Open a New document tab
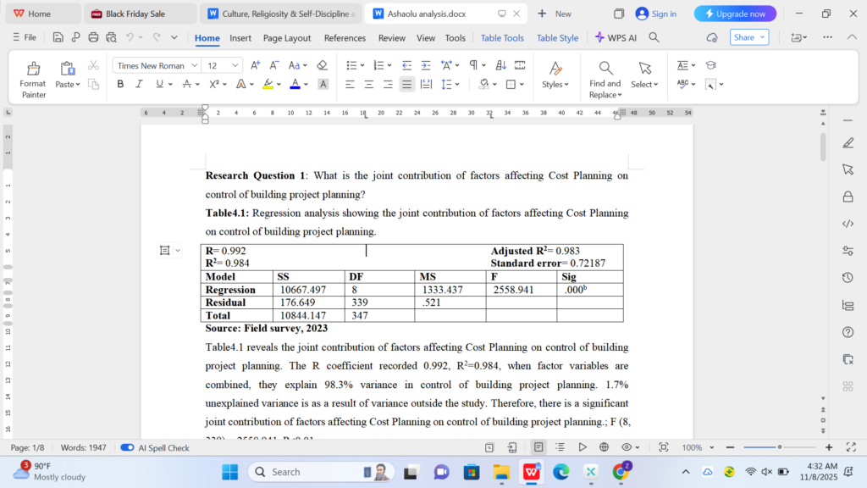The image size is (867, 488). click(x=555, y=14)
